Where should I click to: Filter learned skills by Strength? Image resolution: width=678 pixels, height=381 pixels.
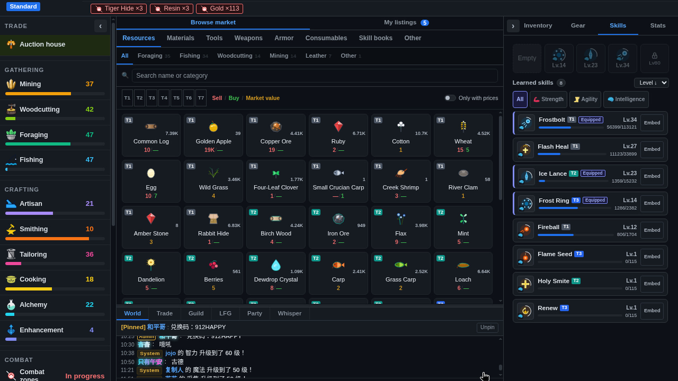(548, 99)
